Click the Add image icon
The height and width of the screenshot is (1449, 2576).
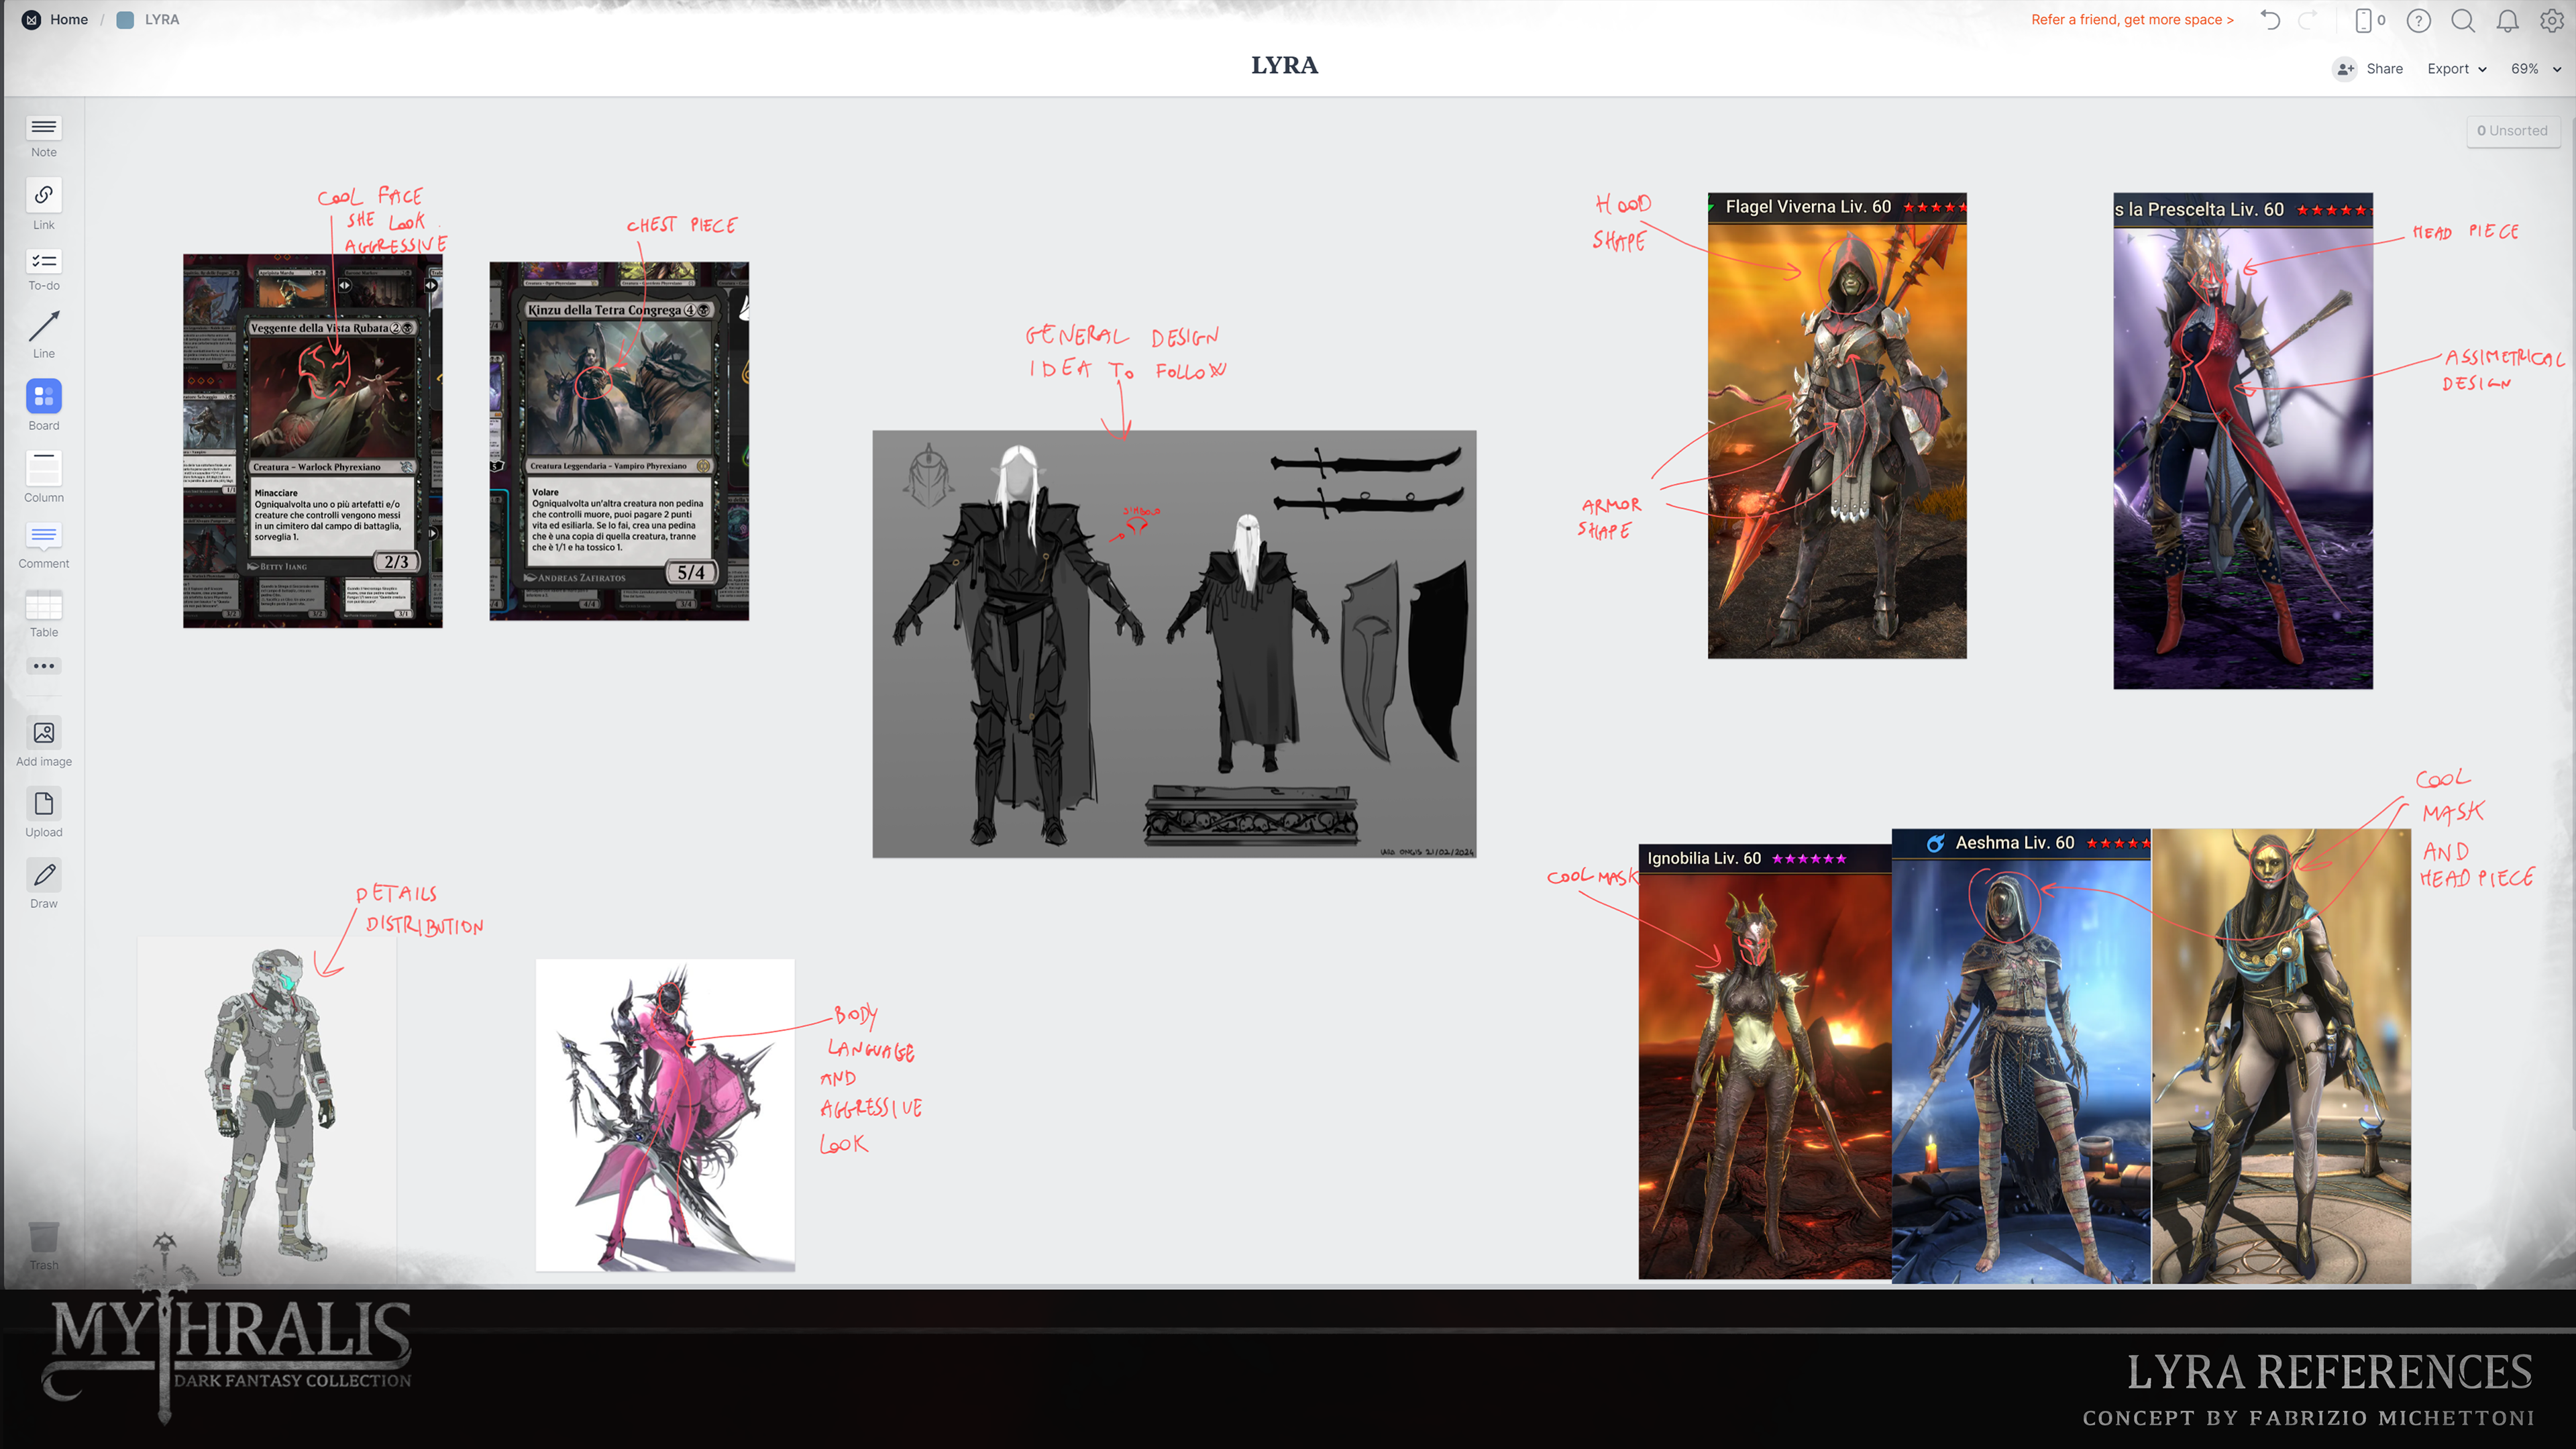43,733
